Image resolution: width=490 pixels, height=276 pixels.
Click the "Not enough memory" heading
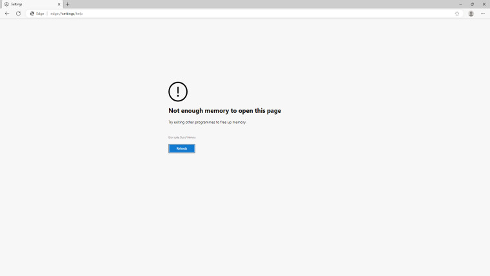224,111
